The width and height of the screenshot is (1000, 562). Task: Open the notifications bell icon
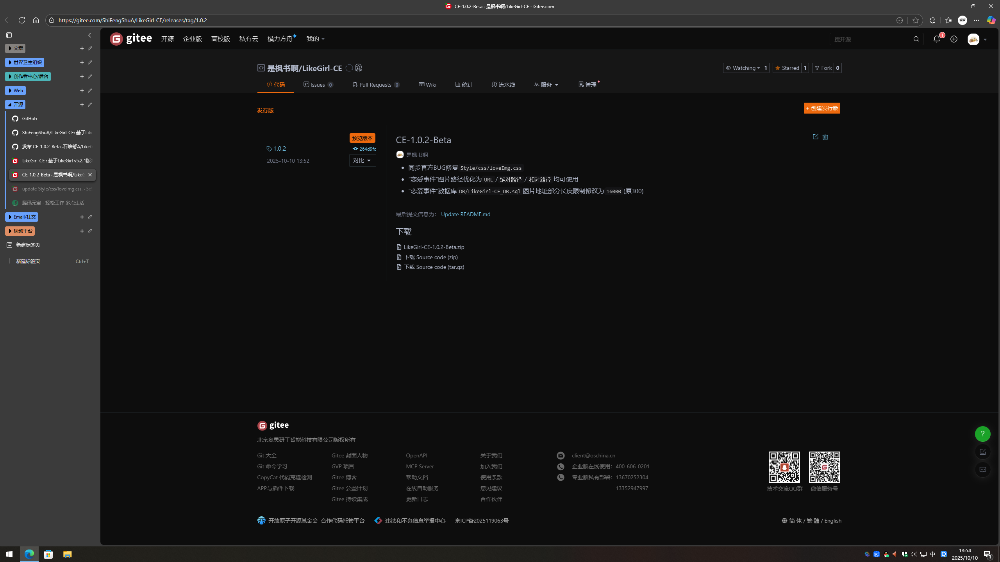[x=936, y=39]
